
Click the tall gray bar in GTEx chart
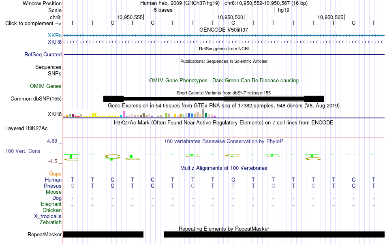click(203, 113)
